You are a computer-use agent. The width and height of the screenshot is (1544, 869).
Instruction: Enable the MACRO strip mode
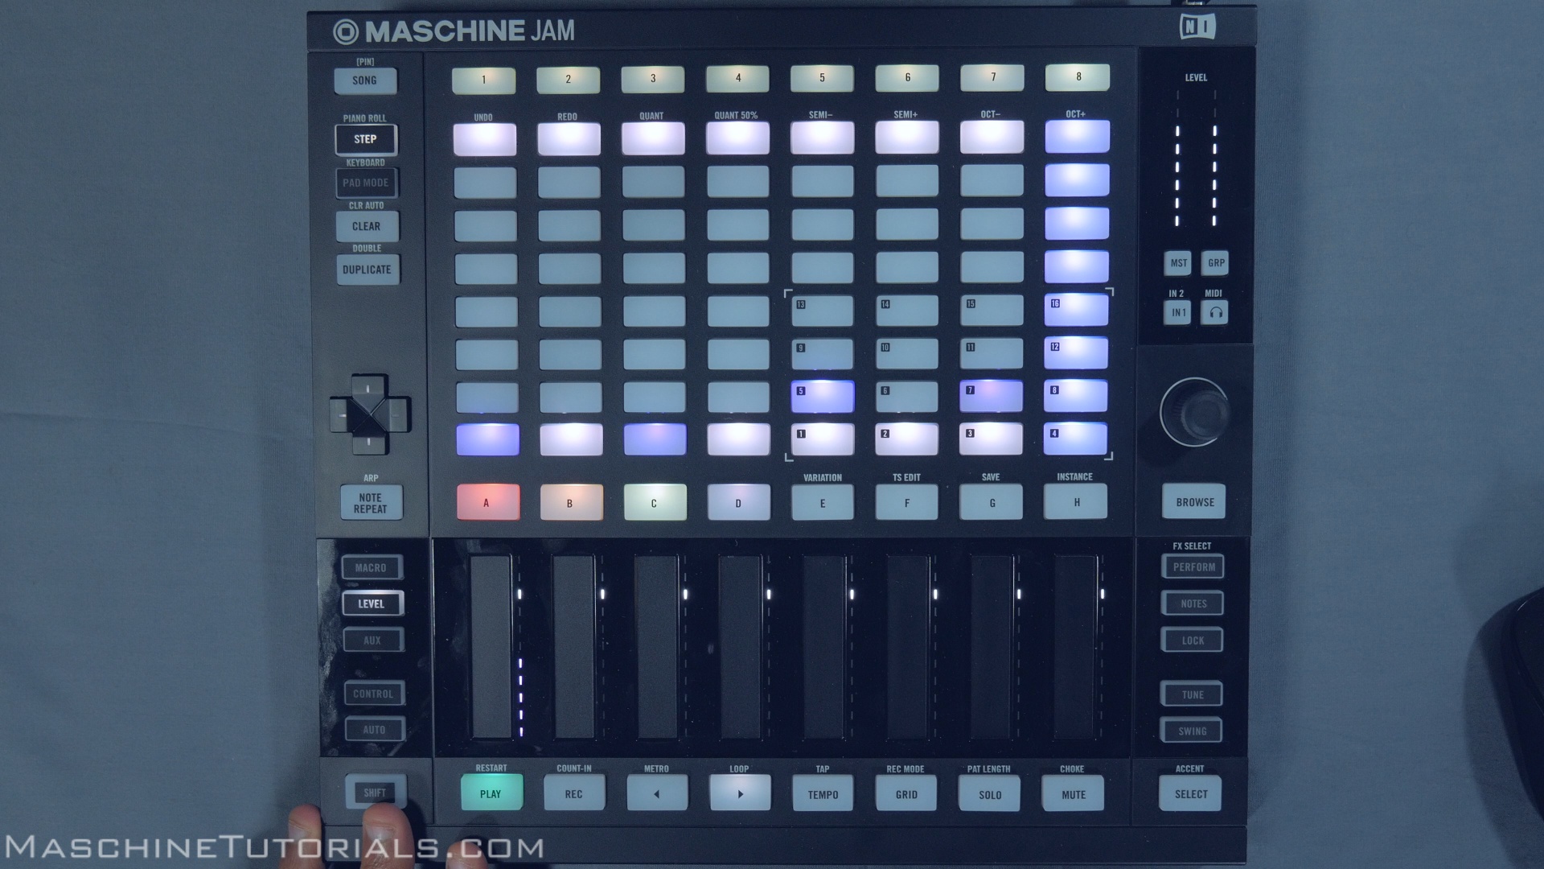(372, 567)
